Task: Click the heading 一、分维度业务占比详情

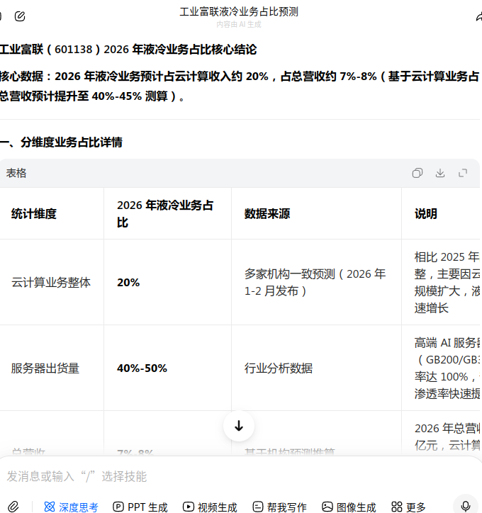Action: [61, 142]
